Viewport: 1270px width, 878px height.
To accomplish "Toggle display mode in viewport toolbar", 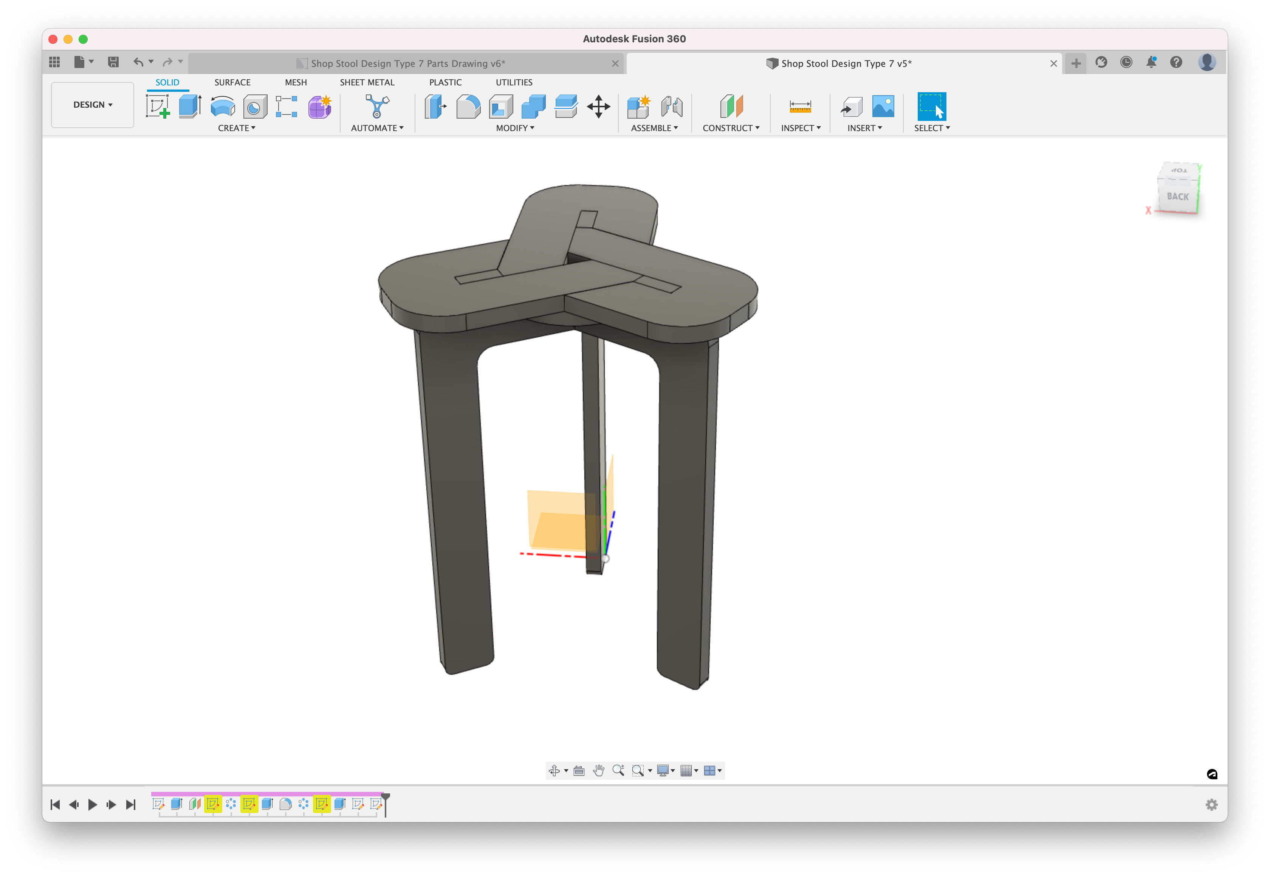I will pos(666,770).
